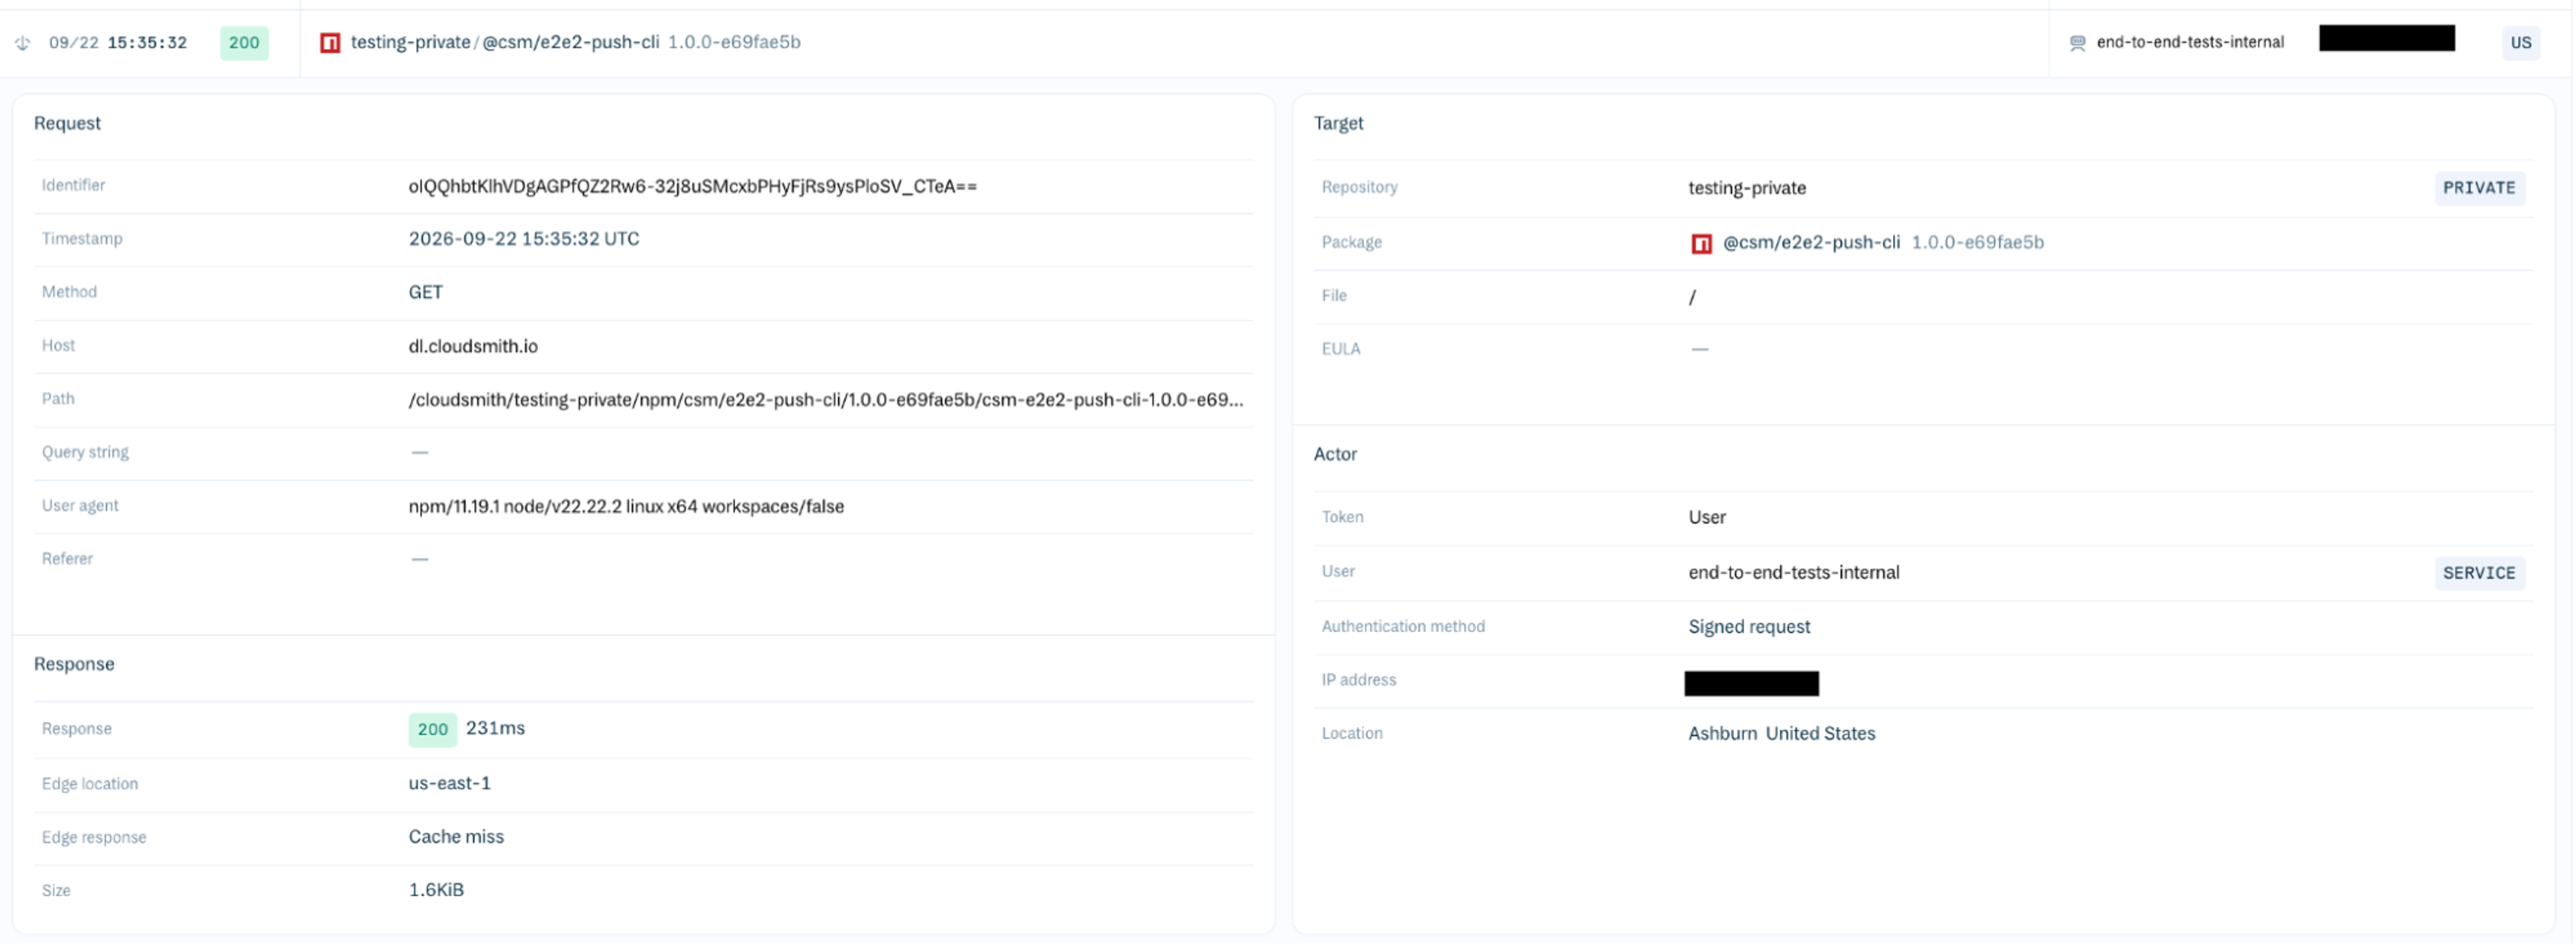Click the download icon beside the 09/22 timestamp
This screenshot has height=946, width=2576.
22,43
